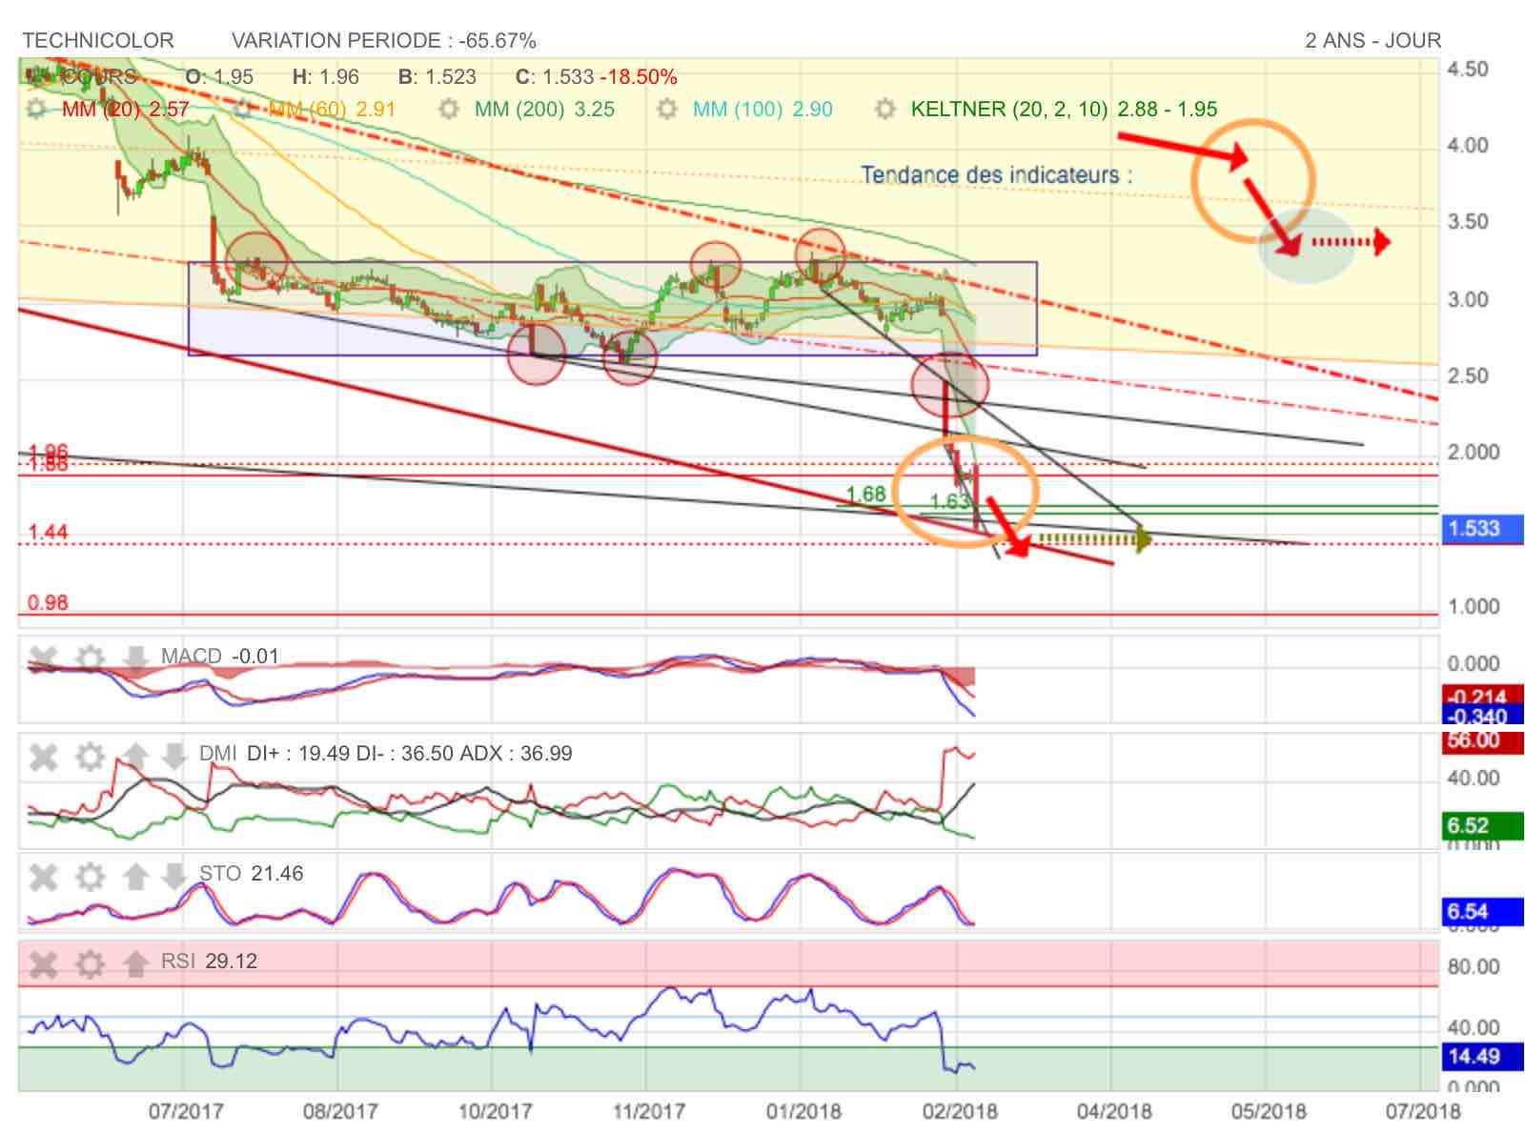Click the 04/2018 date axis label
Image resolution: width=1525 pixels, height=1134 pixels.
(x=1113, y=1112)
